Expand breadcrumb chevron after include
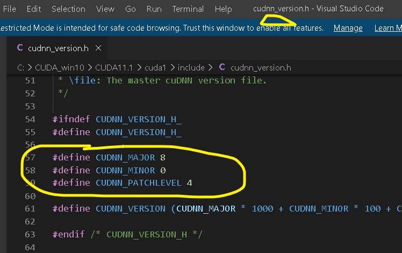402x253 pixels. click(210, 68)
